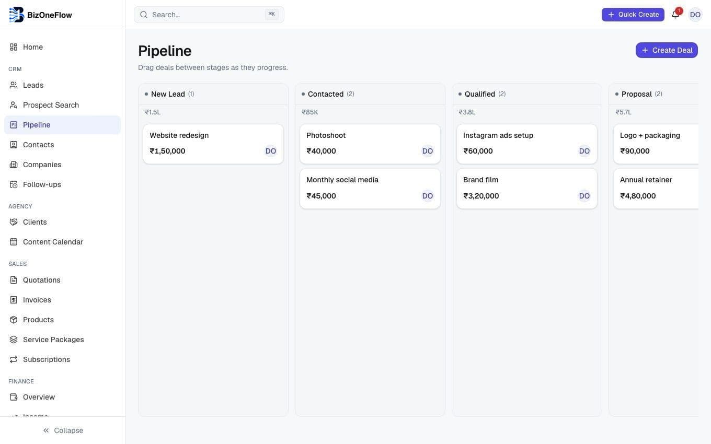Navigate to Invoices
This screenshot has width=711, height=444.
click(62, 300)
